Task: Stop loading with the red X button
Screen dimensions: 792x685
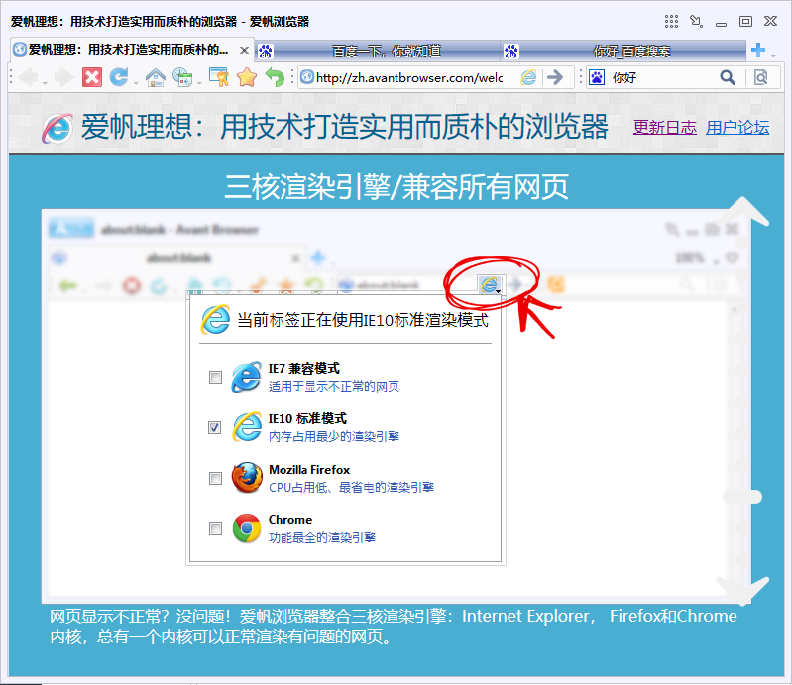Action: tap(92, 77)
